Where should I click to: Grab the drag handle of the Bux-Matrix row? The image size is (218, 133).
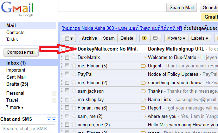point(62,57)
